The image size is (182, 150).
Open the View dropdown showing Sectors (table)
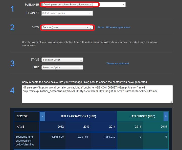67,27
